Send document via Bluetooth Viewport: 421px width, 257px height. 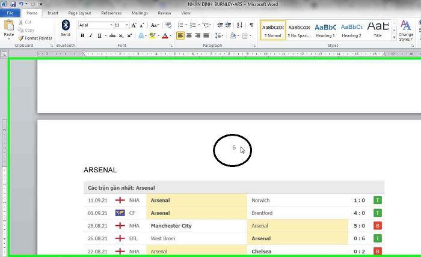pos(66,28)
